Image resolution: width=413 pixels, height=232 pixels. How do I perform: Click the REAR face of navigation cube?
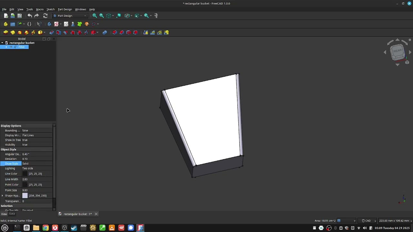tap(397, 51)
